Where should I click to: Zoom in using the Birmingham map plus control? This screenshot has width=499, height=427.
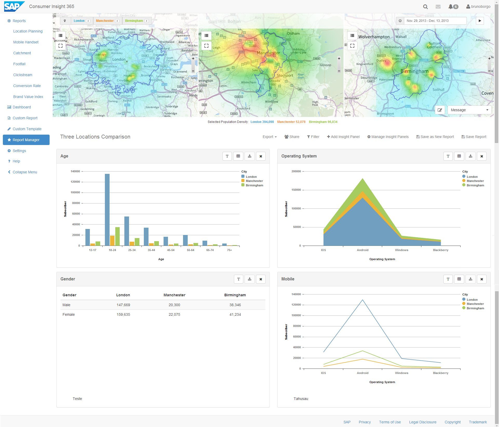(489, 58)
